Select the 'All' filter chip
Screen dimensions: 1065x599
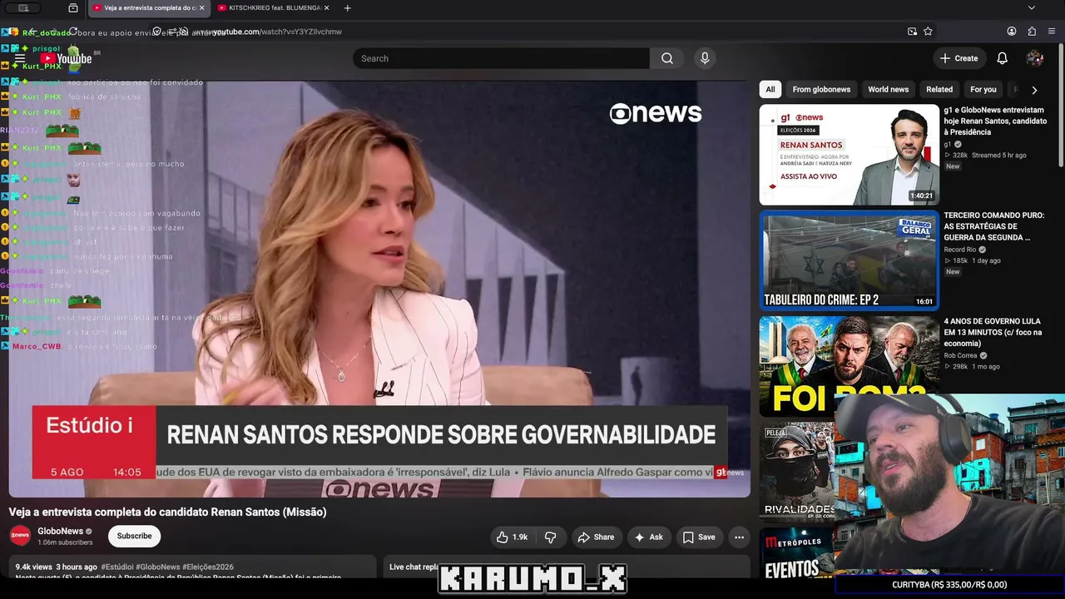tap(770, 90)
